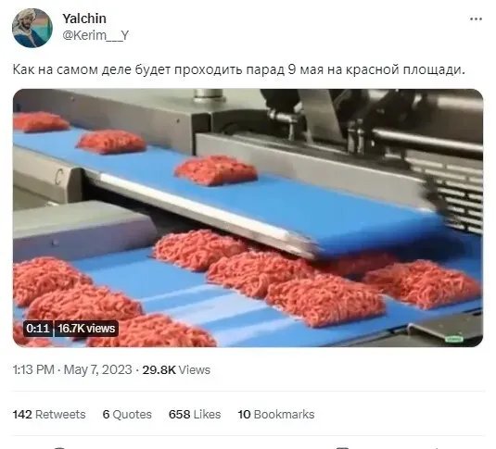Open the 10 Bookmarks count

coord(276,414)
